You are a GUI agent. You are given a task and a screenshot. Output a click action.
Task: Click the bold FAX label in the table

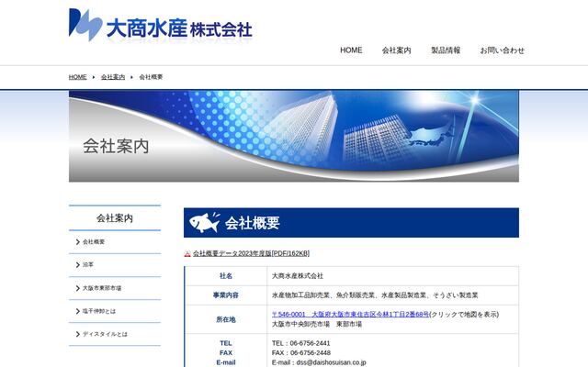(x=226, y=352)
